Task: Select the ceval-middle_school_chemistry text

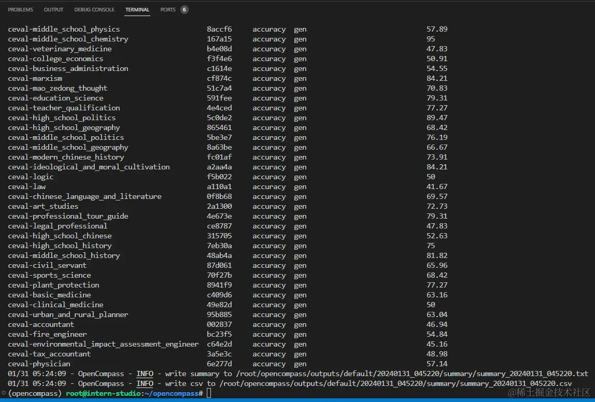Action: [68, 39]
